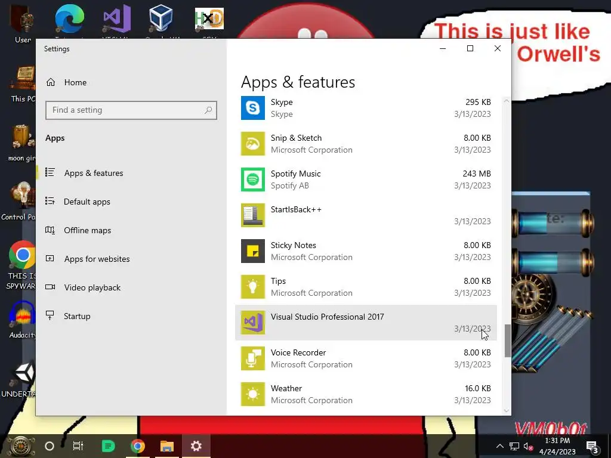
Task: Open HxD desktop shortcut
Action: (x=209, y=20)
